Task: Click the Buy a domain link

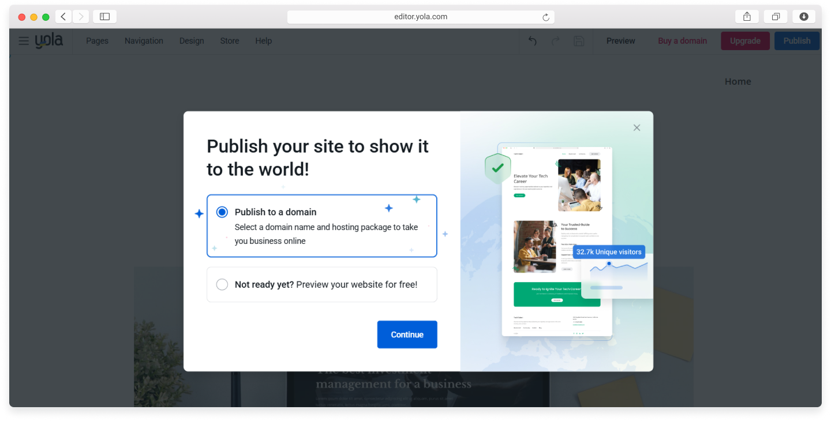Action: 682,41
